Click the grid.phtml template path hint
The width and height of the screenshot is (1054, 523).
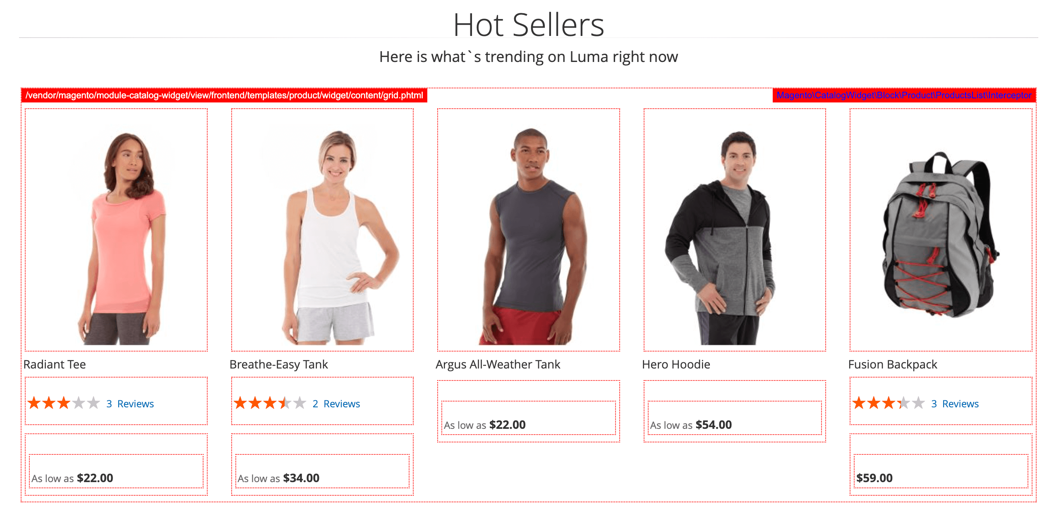(224, 95)
